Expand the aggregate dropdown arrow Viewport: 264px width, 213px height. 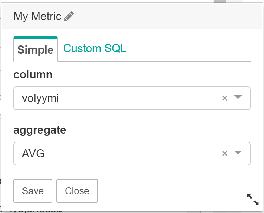point(238,153)
